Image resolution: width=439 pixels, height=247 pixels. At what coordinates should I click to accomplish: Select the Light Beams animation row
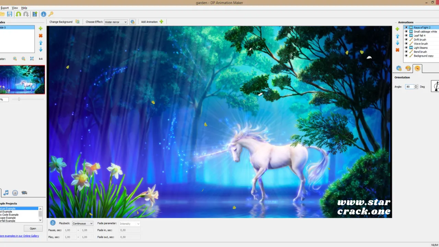click(422, 48)
